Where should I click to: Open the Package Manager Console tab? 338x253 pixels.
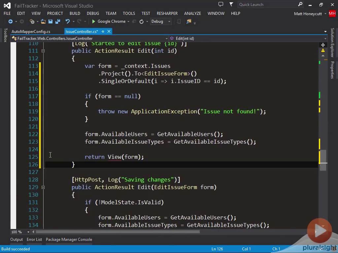pos(69,239)
